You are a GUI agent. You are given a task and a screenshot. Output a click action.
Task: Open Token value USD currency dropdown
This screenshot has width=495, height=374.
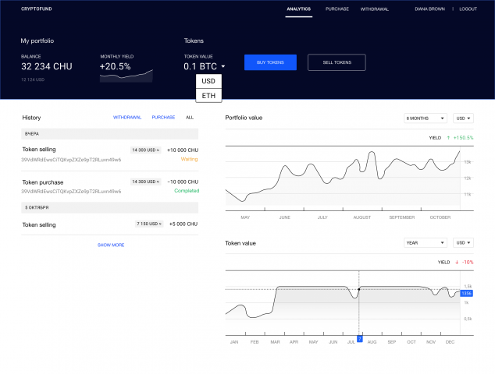point(463,242)
